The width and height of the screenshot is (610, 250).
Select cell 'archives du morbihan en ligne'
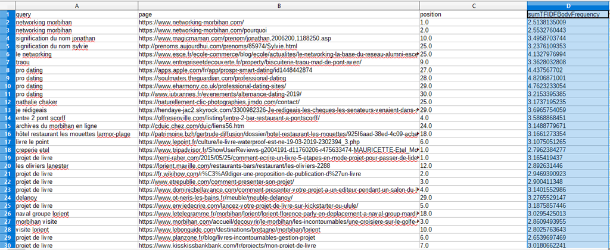point(77,126)
